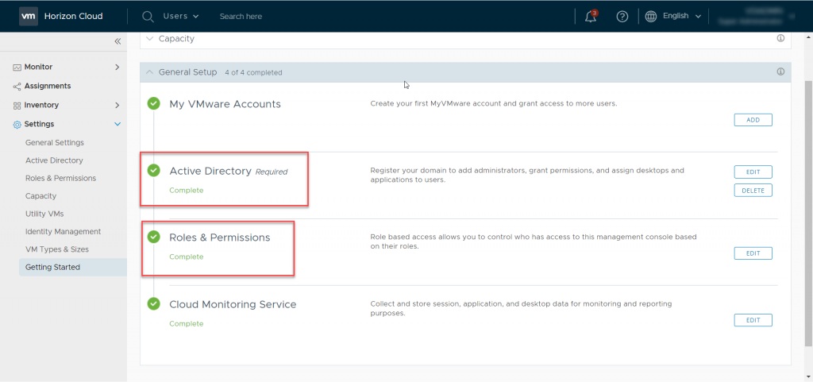
Task: Click Complete status under Cloud Monitoring Service
Action: pyautogui.click(x=186, y=323)
